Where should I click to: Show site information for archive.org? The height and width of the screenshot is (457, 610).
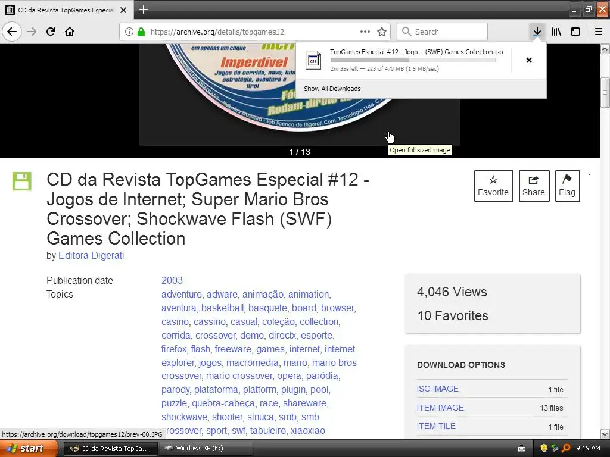coord(129,32)
